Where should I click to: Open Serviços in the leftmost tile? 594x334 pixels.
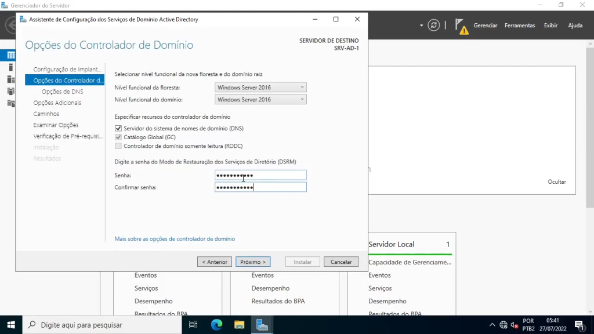pyautogui.click(x=146, y=288)
